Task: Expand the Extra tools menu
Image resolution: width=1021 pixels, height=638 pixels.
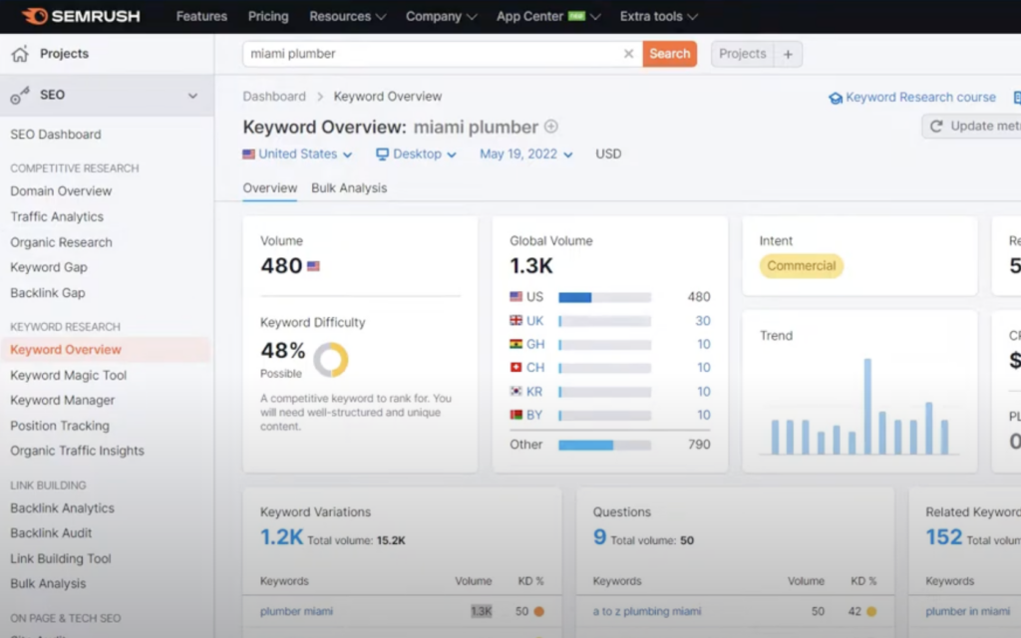Action: click(x=658, y=16)
